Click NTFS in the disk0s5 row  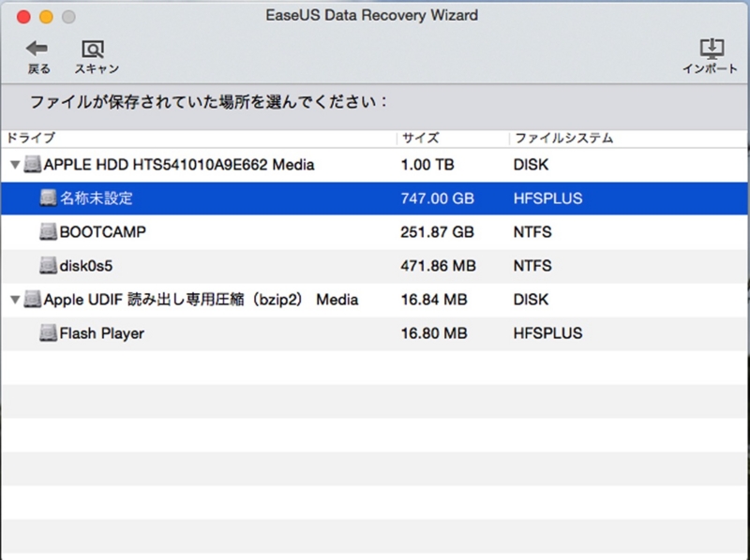(x=532, y=266)
